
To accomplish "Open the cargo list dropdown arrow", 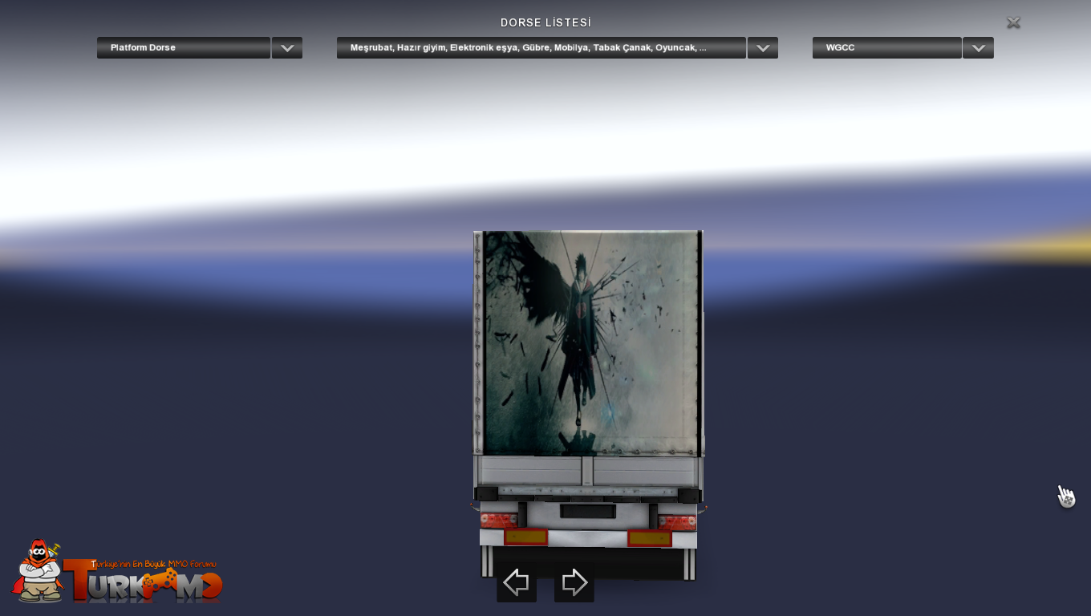I will pyautogui.click(x=763, y=47).
